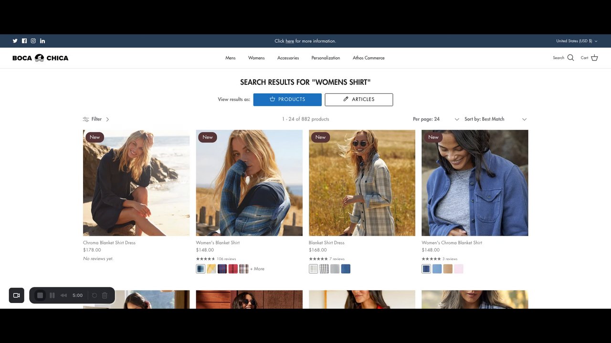This screenshot has width=611, height=343.
Task: Delete the recording with trash icon
Action: pyautogui.click(x=105, y=295)
